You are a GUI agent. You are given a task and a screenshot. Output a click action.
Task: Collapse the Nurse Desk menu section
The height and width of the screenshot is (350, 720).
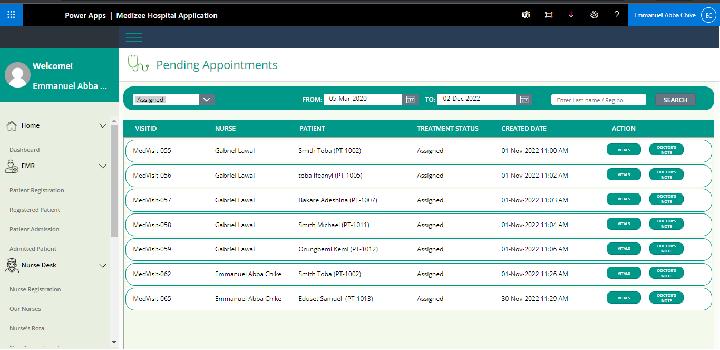(x=103, y=265)
